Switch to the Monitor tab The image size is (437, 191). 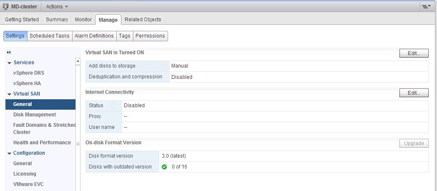click(x=83, y=20)
